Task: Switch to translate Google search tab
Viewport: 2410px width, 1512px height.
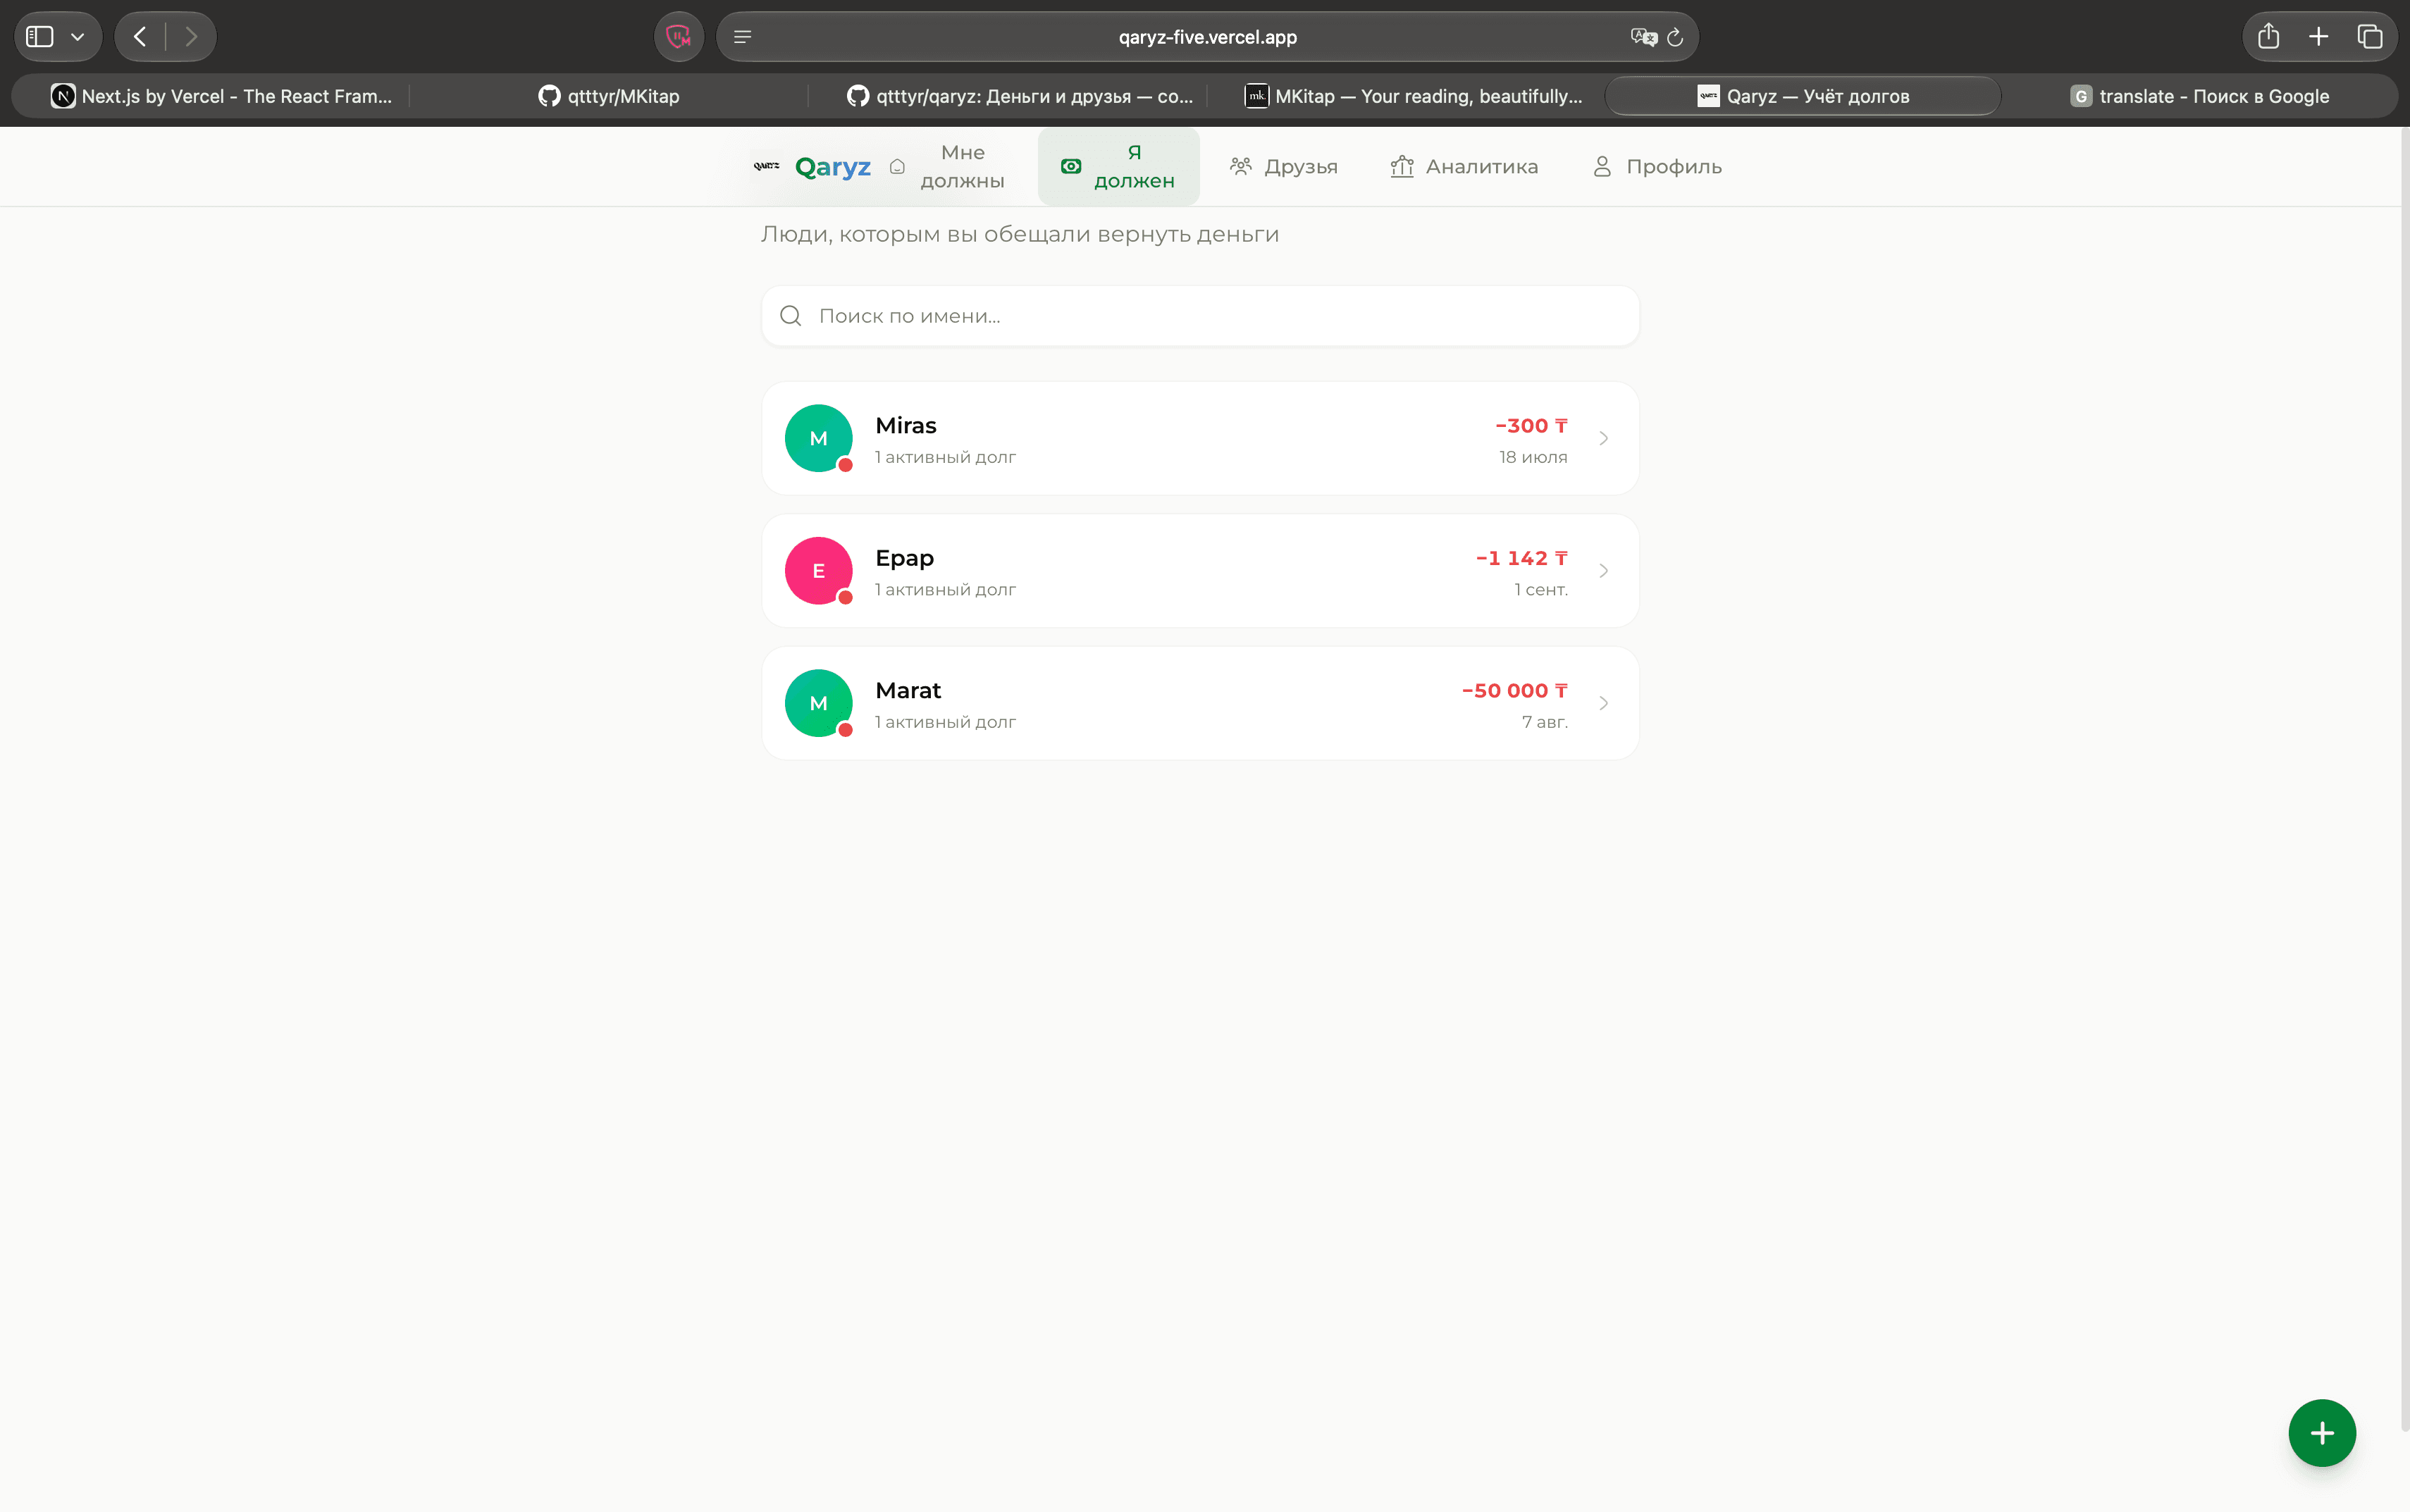Action: [2199, 96]
